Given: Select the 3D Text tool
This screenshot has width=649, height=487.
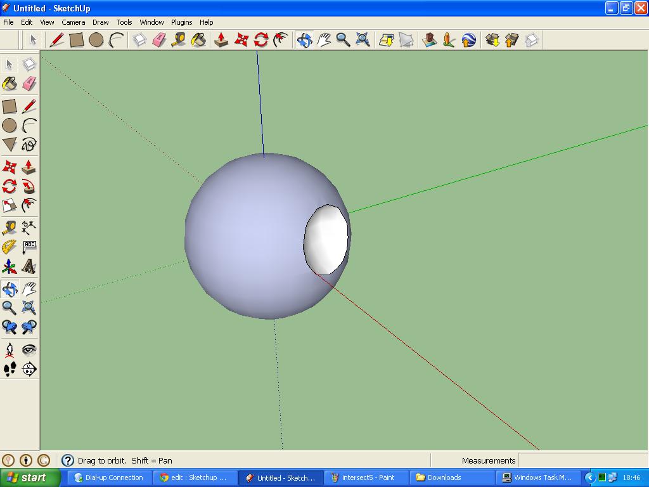Looking at the screenshot, I should click(29, 266).
